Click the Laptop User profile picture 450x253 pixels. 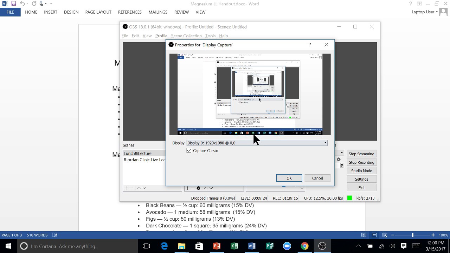[444, 12]
